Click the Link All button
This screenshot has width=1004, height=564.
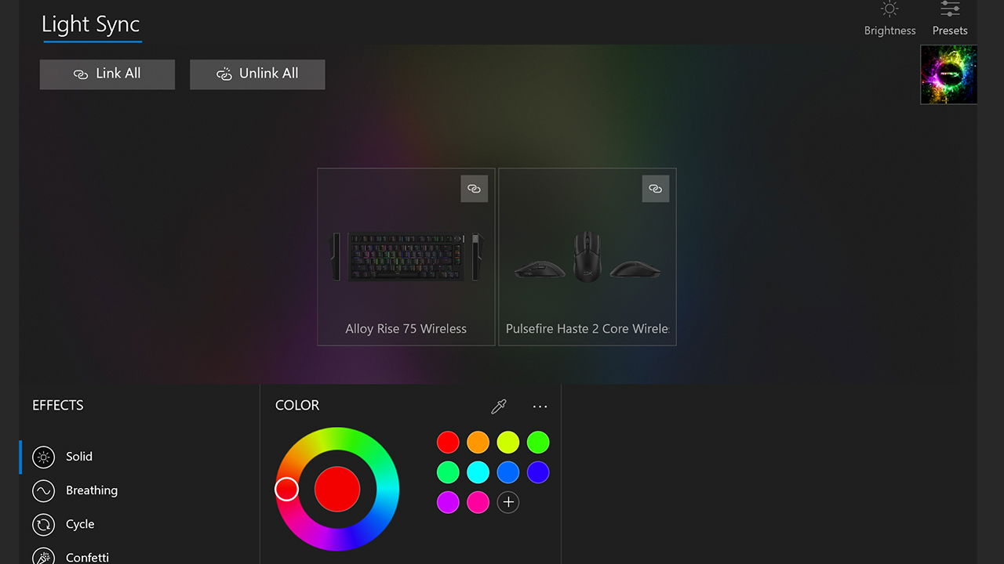tap(107, 74)
